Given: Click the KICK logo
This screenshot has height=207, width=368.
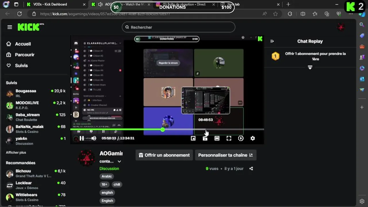Looking at the screenshot, I should tap(29, 27).
